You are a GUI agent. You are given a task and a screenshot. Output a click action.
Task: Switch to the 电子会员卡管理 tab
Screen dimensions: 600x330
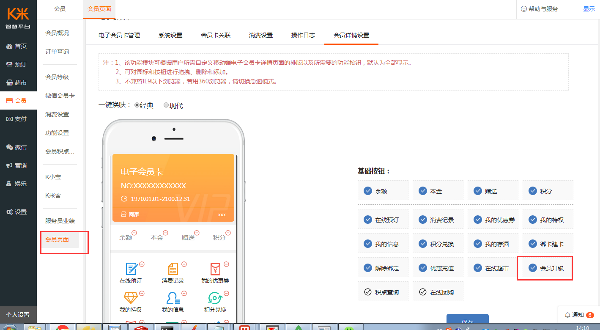point(119,35)
